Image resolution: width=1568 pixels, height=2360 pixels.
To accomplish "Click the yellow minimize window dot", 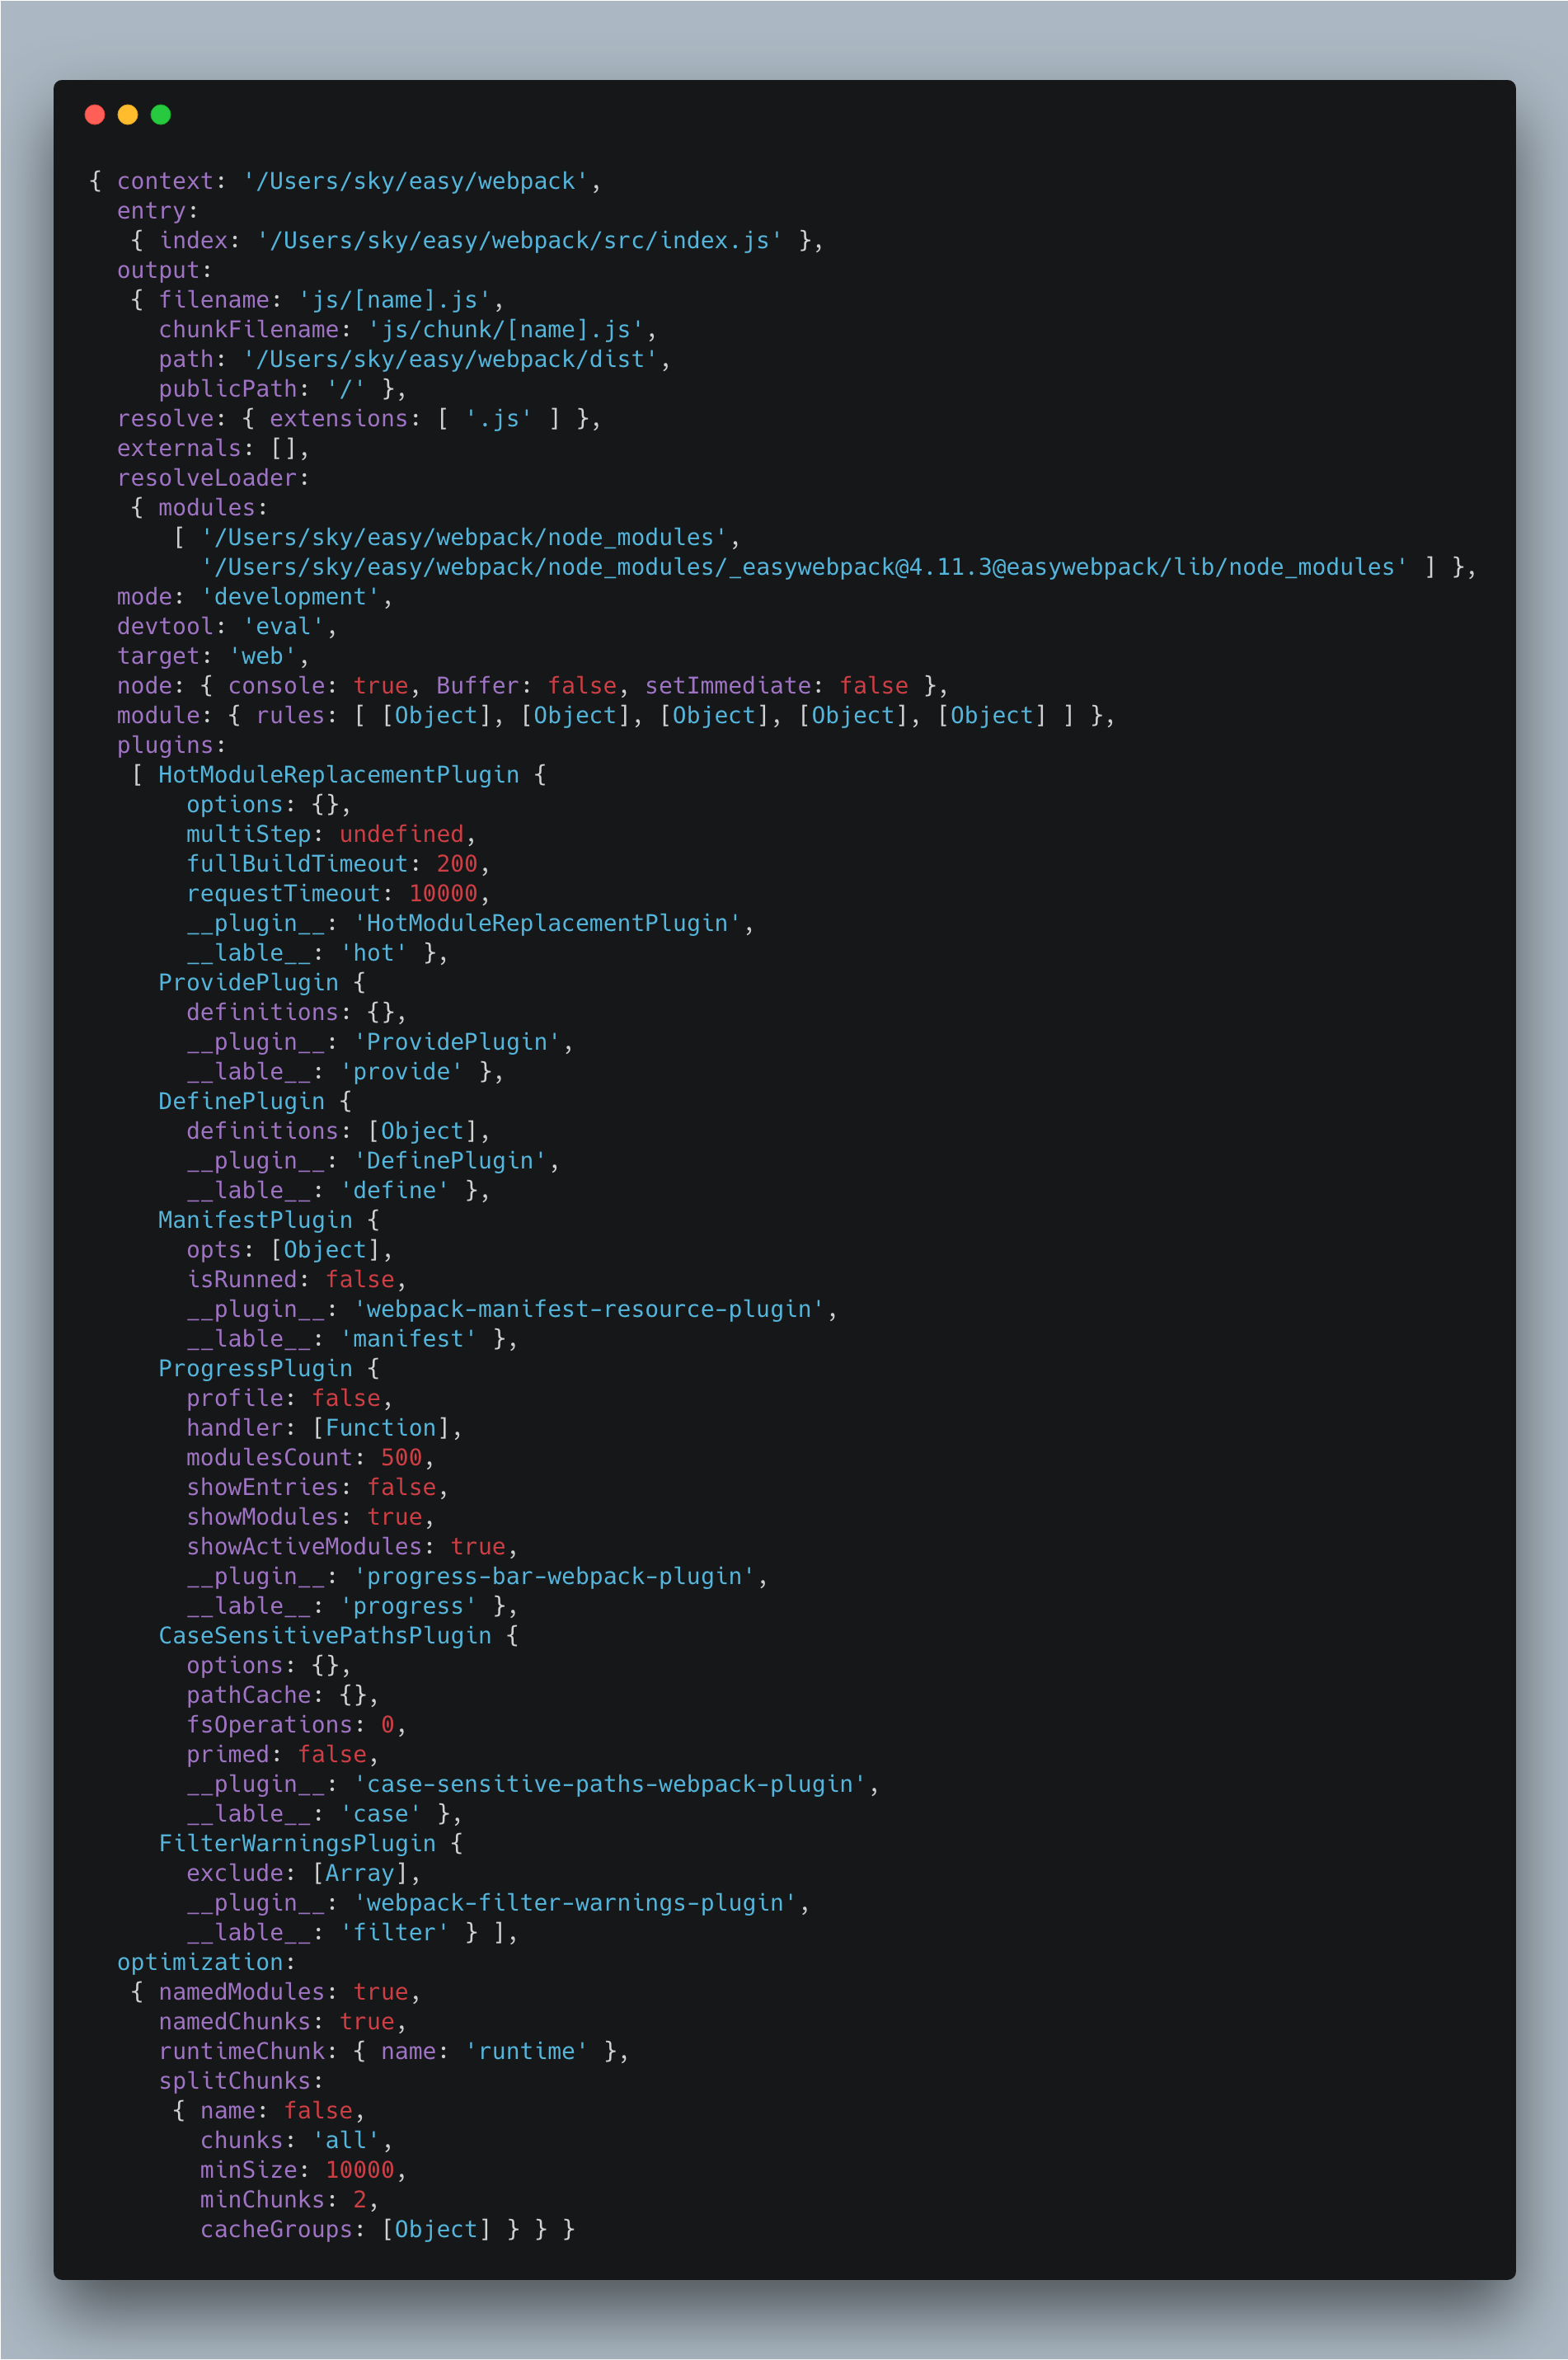I will pyautogui.click(x=128, y=114).
